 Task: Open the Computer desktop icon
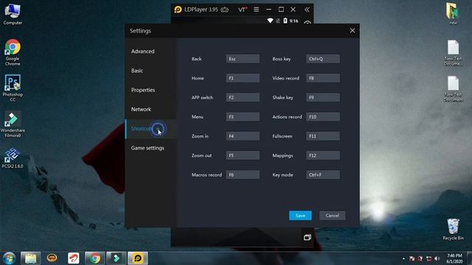(x=13, y=14)
